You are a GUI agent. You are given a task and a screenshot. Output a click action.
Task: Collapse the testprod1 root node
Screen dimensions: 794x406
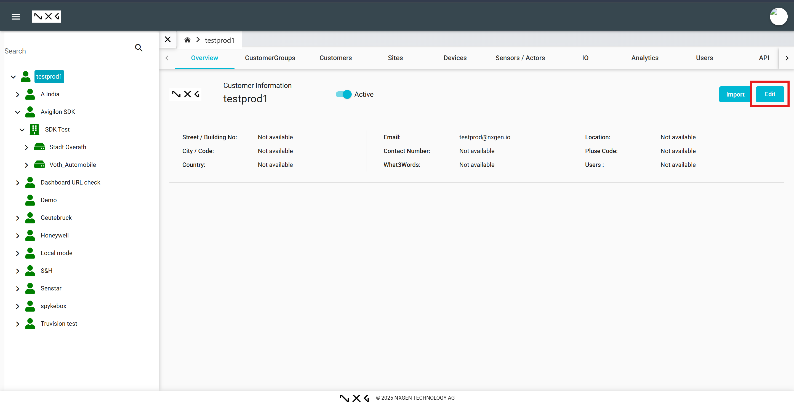[x=13, y=77]
